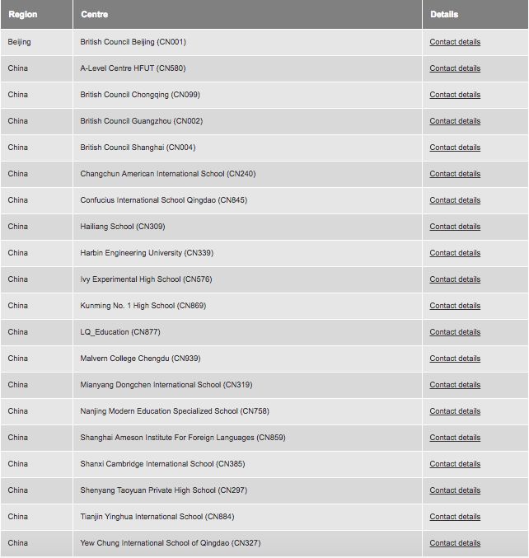Open Contact details for British Council Beijing
529x558 pixels.
pyautogui.click(x=455, y=42)
